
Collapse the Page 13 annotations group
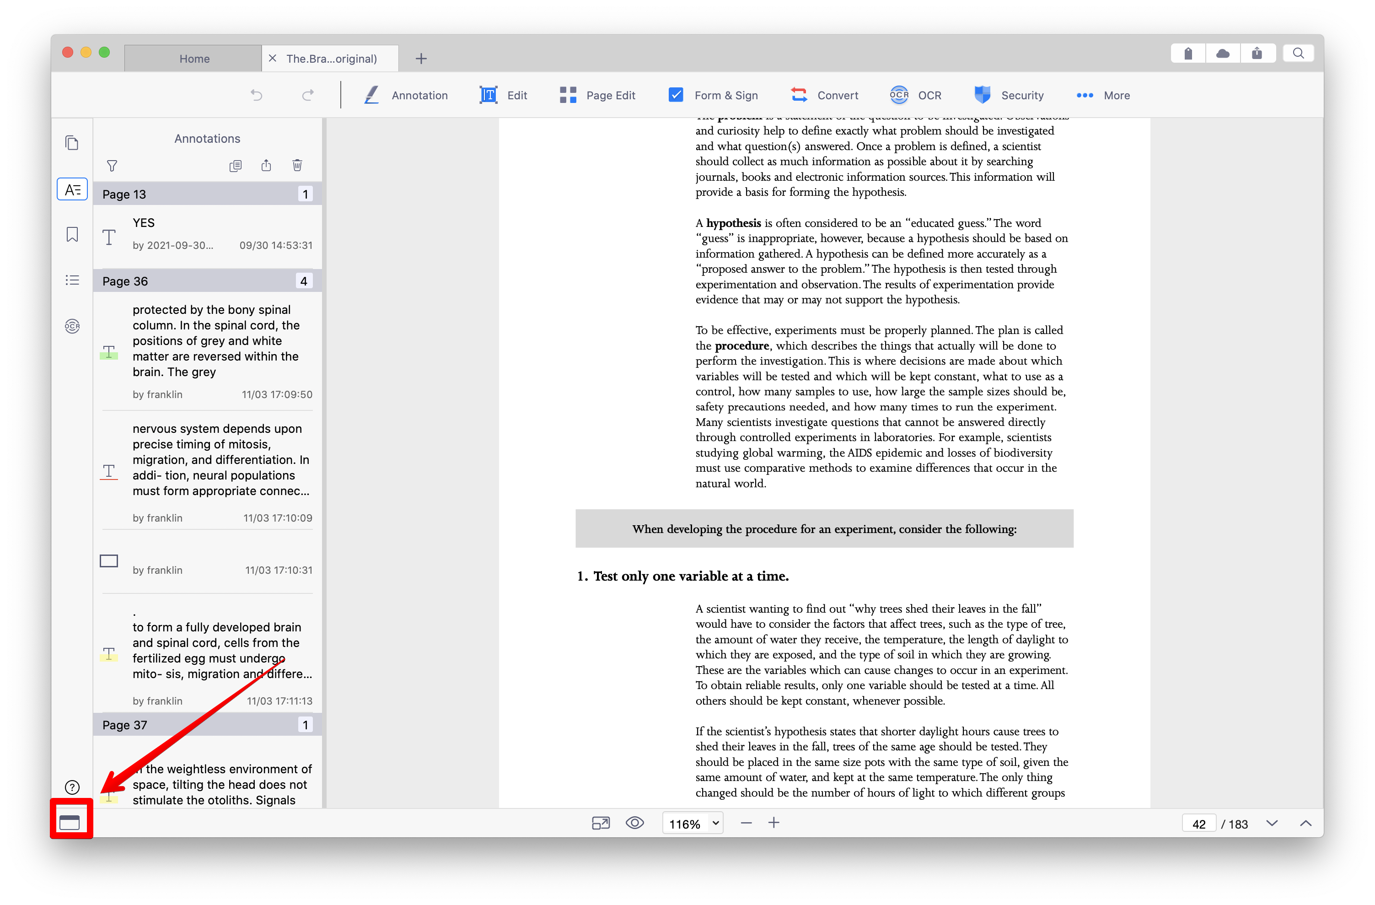[207, 194]
